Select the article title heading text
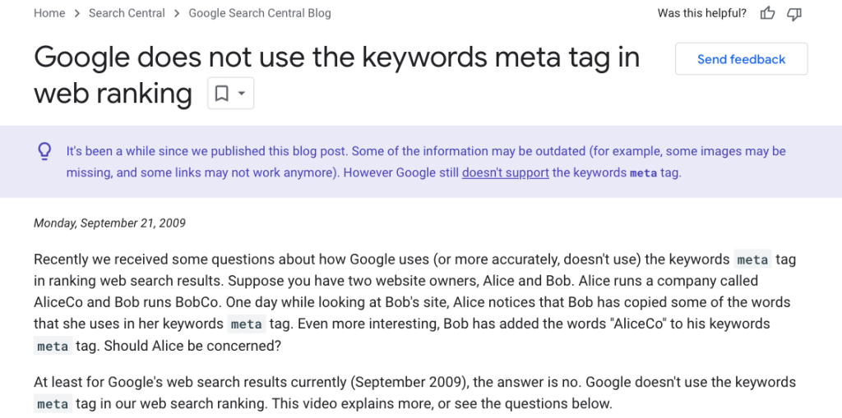The width and height of the screenshot is (842, 418). pyautogui.click(x=336, y=75)
